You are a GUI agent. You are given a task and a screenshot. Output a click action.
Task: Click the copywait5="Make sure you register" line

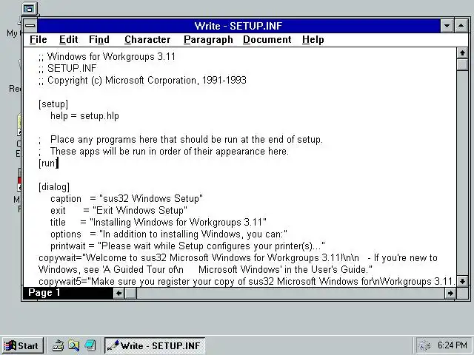pos(247,281)
